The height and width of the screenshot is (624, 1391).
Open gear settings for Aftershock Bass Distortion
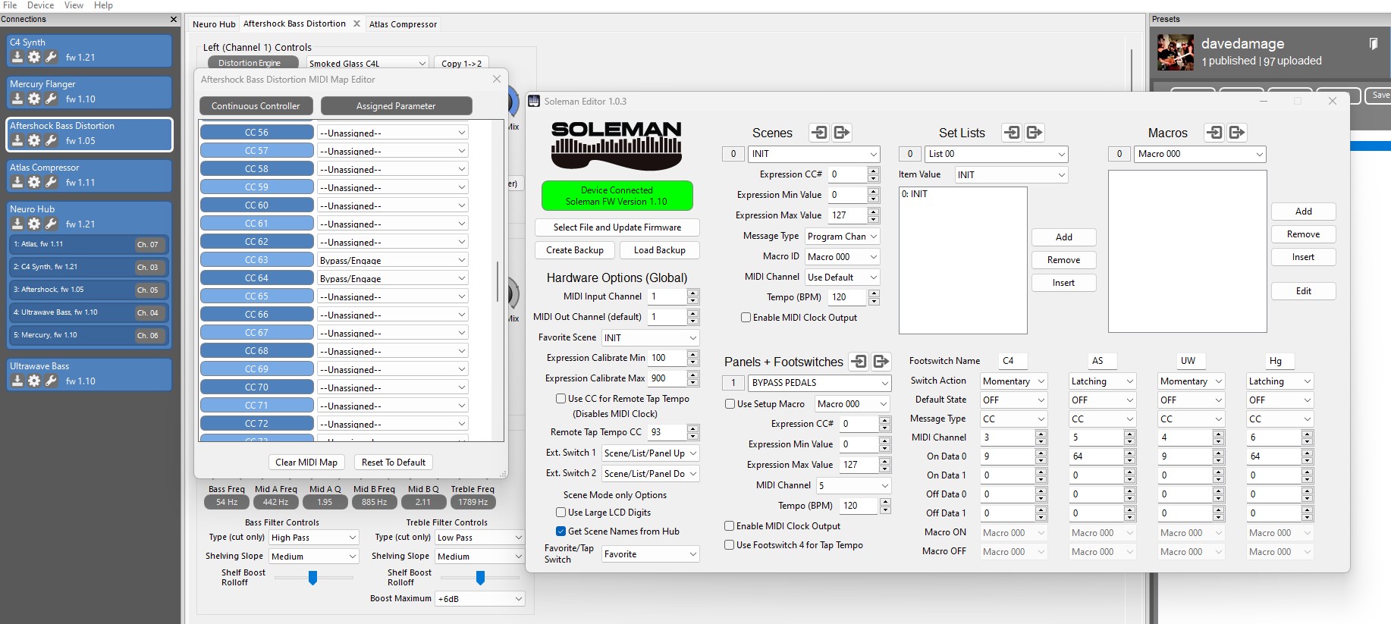[x=34, y=140]
